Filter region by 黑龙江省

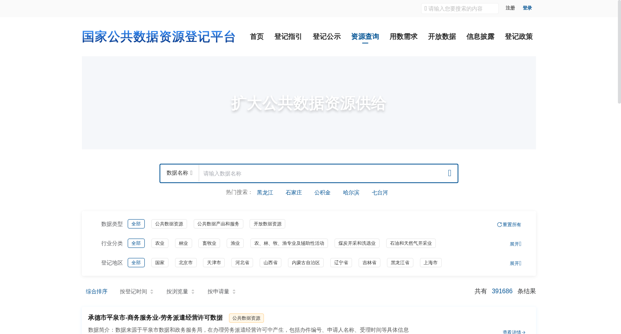coord(400,263)
